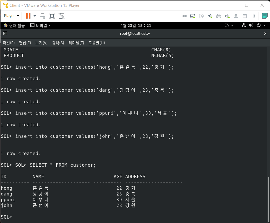This screenshot has width=270, height=223.
Task: Click the GNOME power icon
Action: pos(259,25)
